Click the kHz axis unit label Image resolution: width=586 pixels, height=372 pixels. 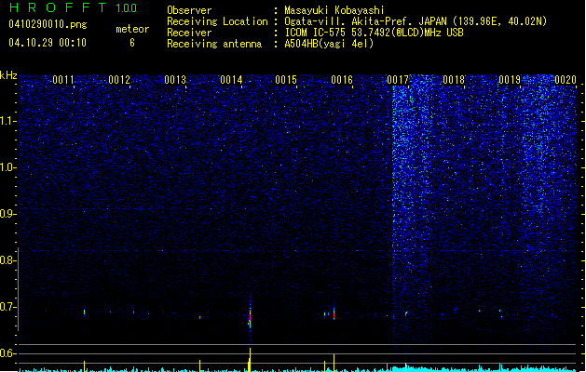tap(8, 75)
